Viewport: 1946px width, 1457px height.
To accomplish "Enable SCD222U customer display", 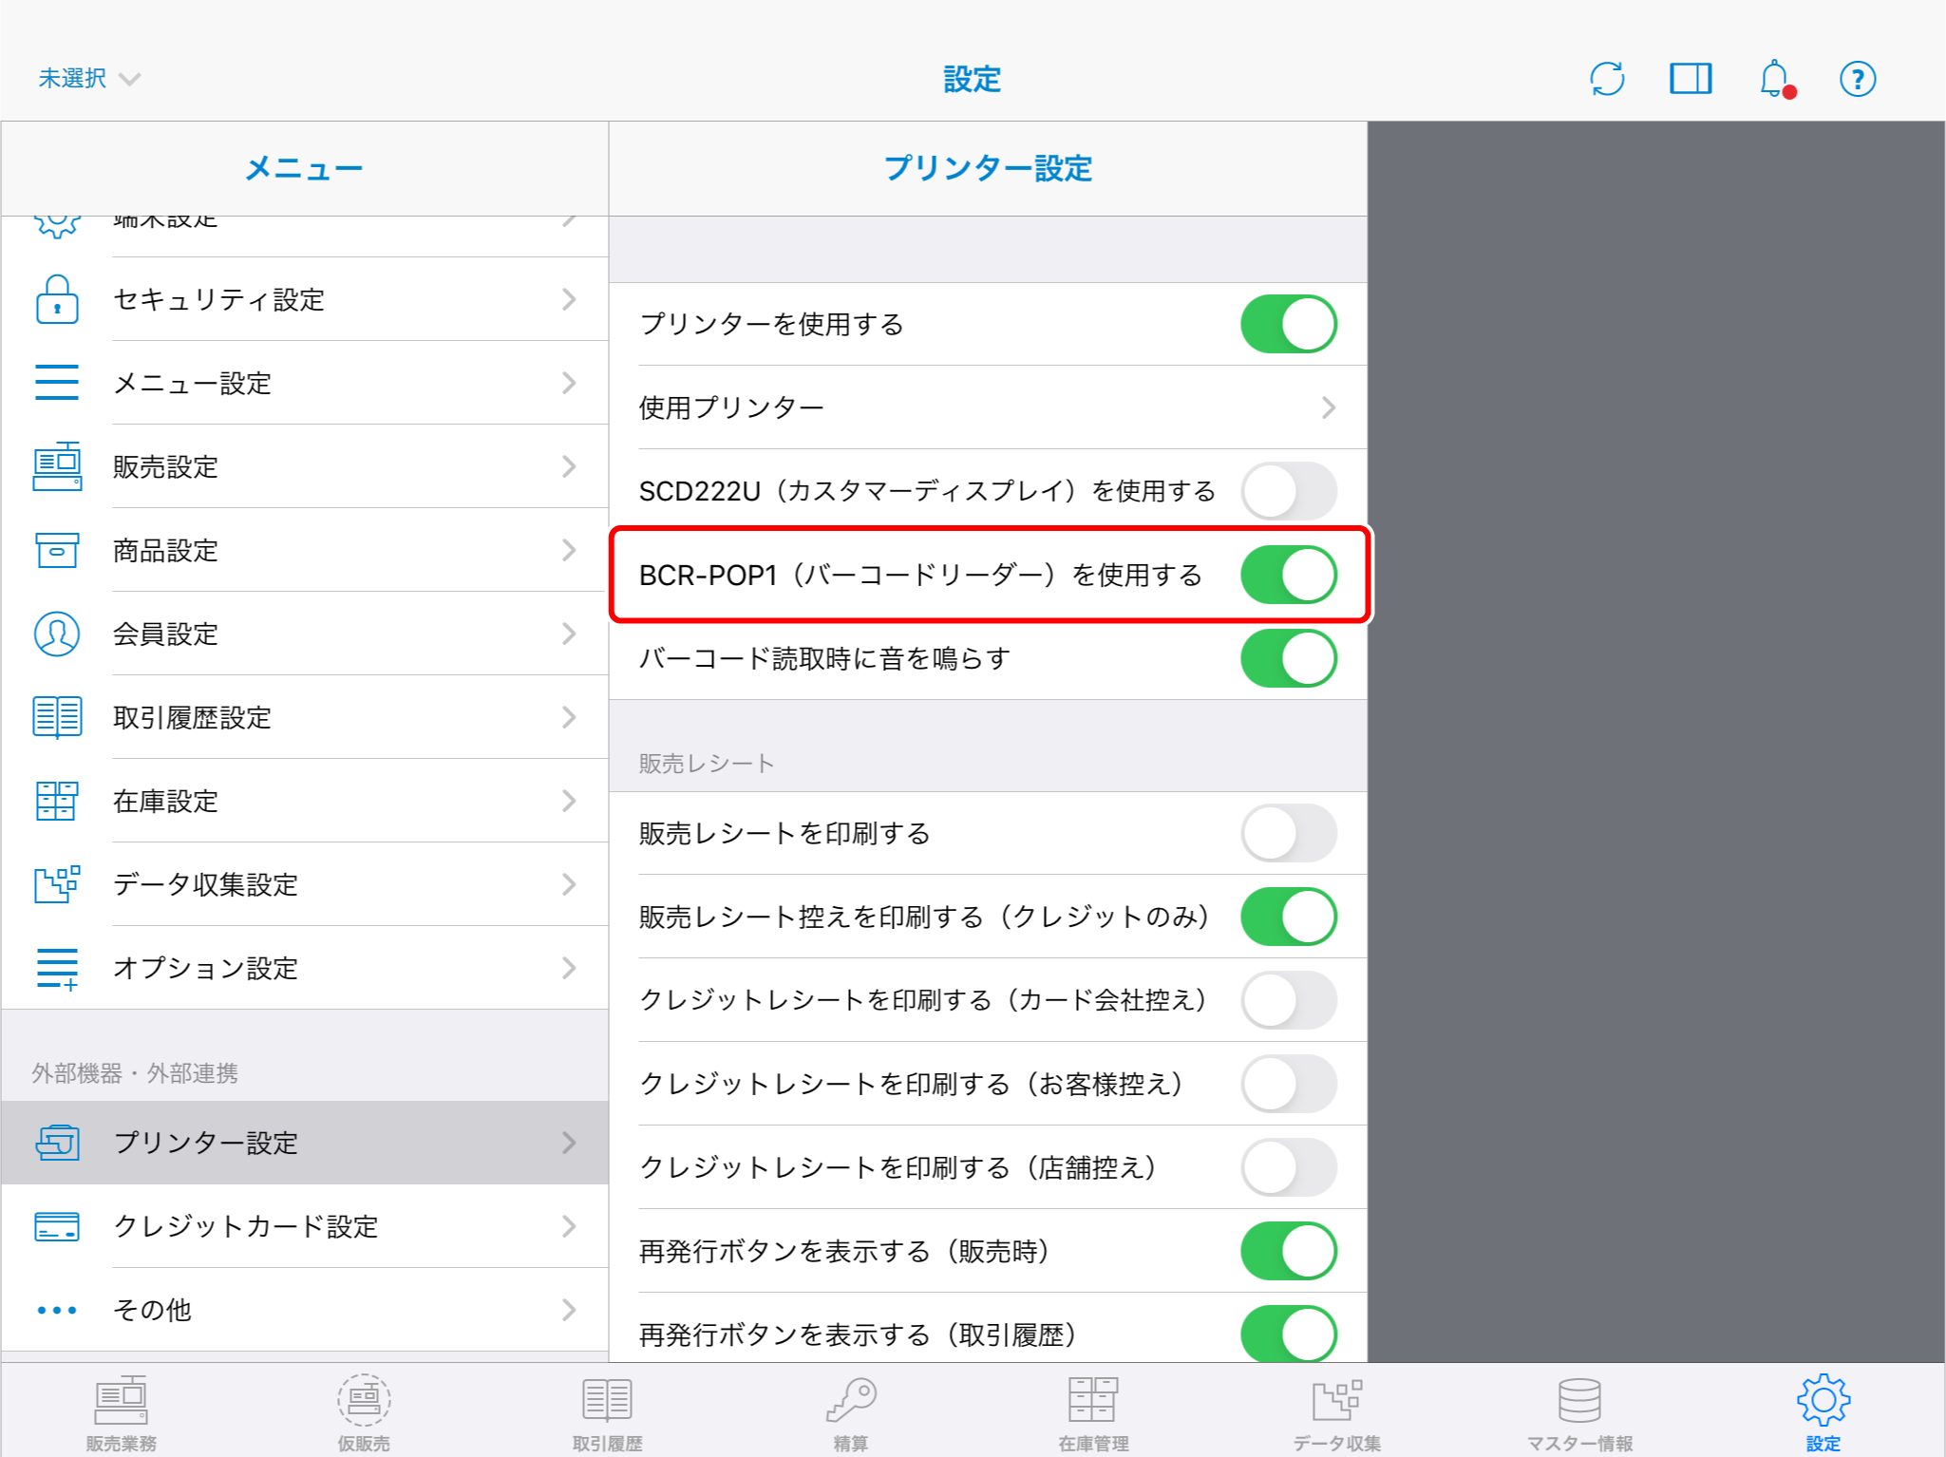I will coord(1289,491).
